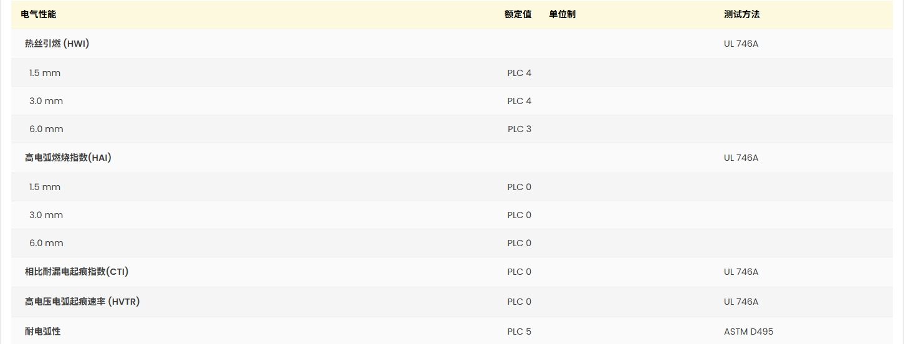Click PLC 0 value for HAI 3.0 mm
The height and width of the screenshot is (344, 904).
pyautogui.click(x=519, y=215)
